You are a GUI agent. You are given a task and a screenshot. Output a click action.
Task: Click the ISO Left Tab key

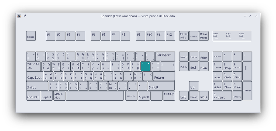[x=33, y=66]
